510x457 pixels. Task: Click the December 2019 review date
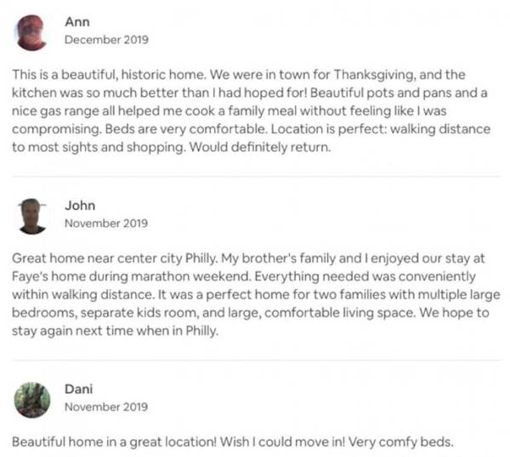[x=106, y=40]
